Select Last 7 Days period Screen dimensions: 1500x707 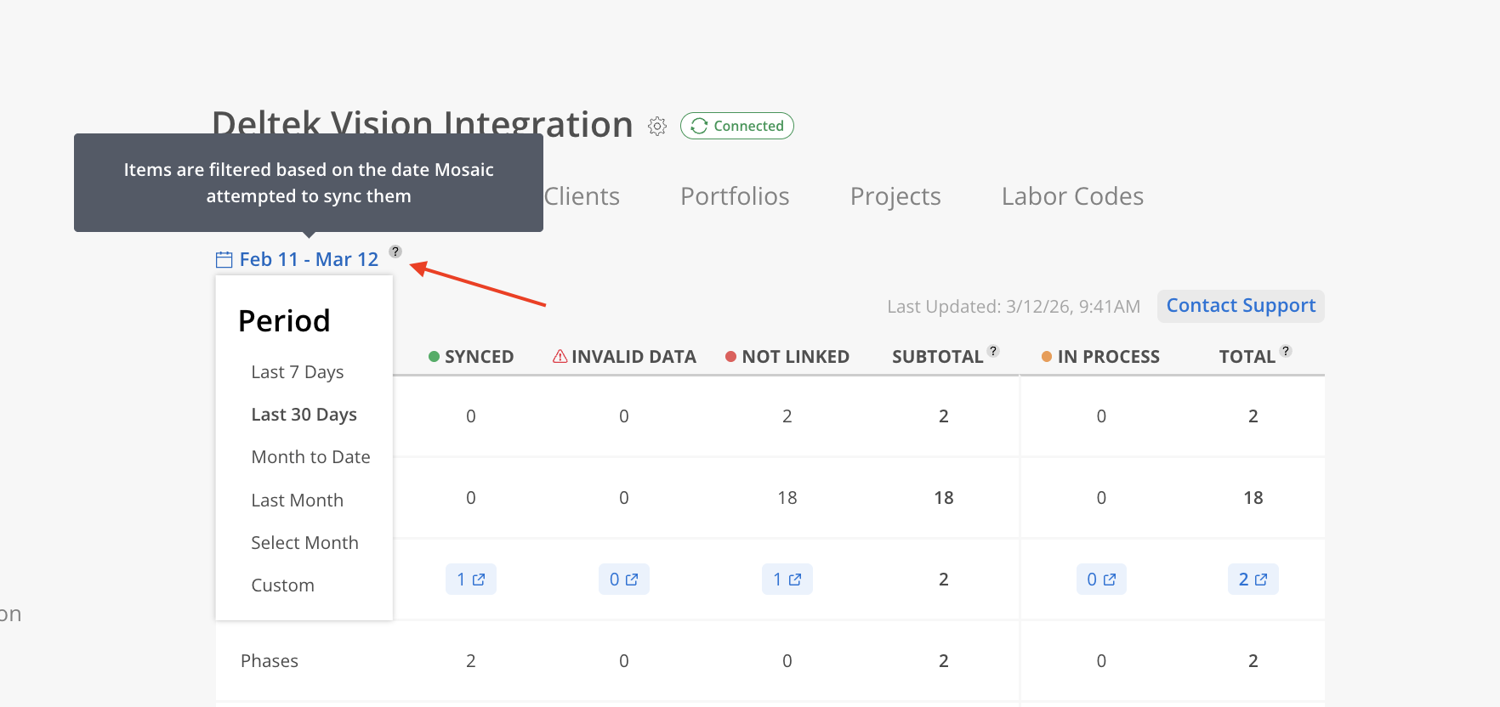(x=298, y=372)
